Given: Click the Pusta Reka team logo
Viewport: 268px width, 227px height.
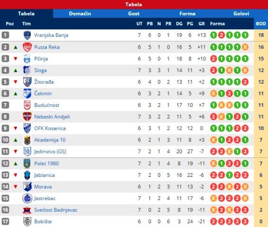Looking at the screenshot, I should (27, 47).
